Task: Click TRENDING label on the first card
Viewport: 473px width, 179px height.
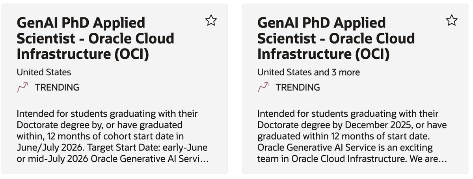Action: [x=57, y=87]
